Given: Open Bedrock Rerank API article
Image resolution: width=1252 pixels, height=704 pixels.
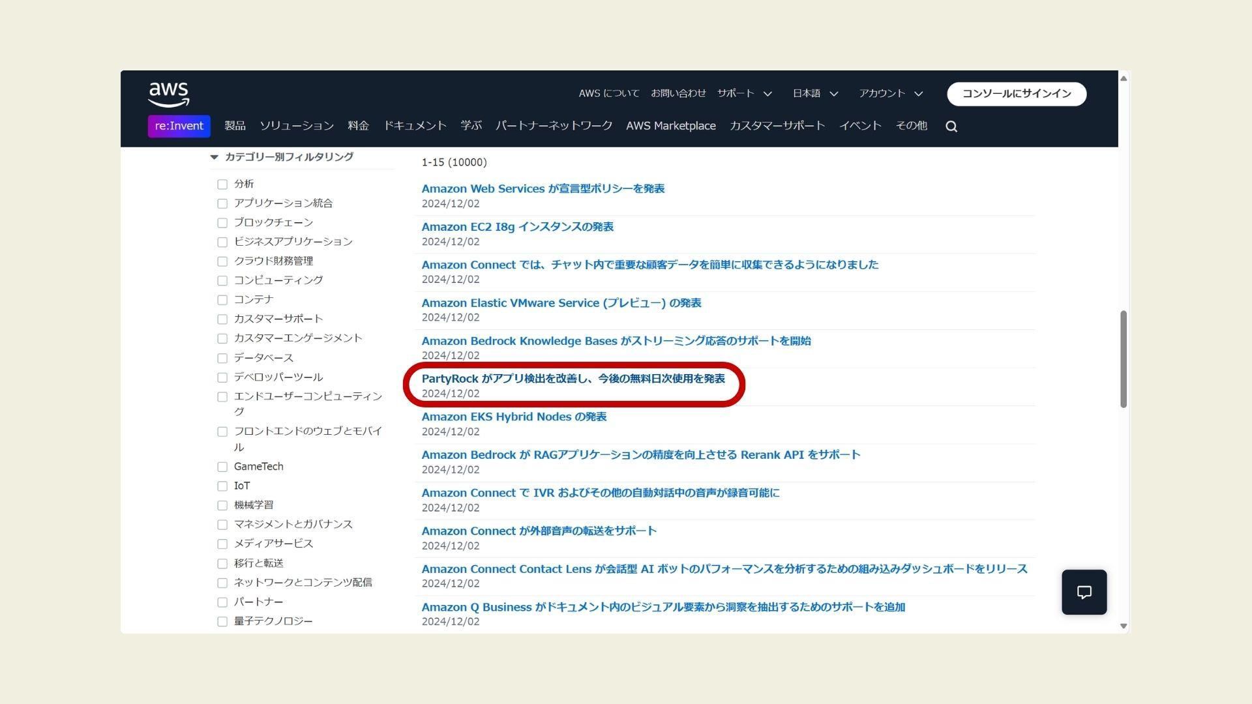Looking at the screenshot, I should click(641, 455).
